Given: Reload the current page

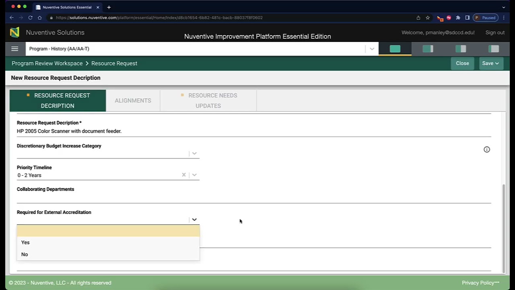Looking at the screenshot, I should tap(30, 18).
